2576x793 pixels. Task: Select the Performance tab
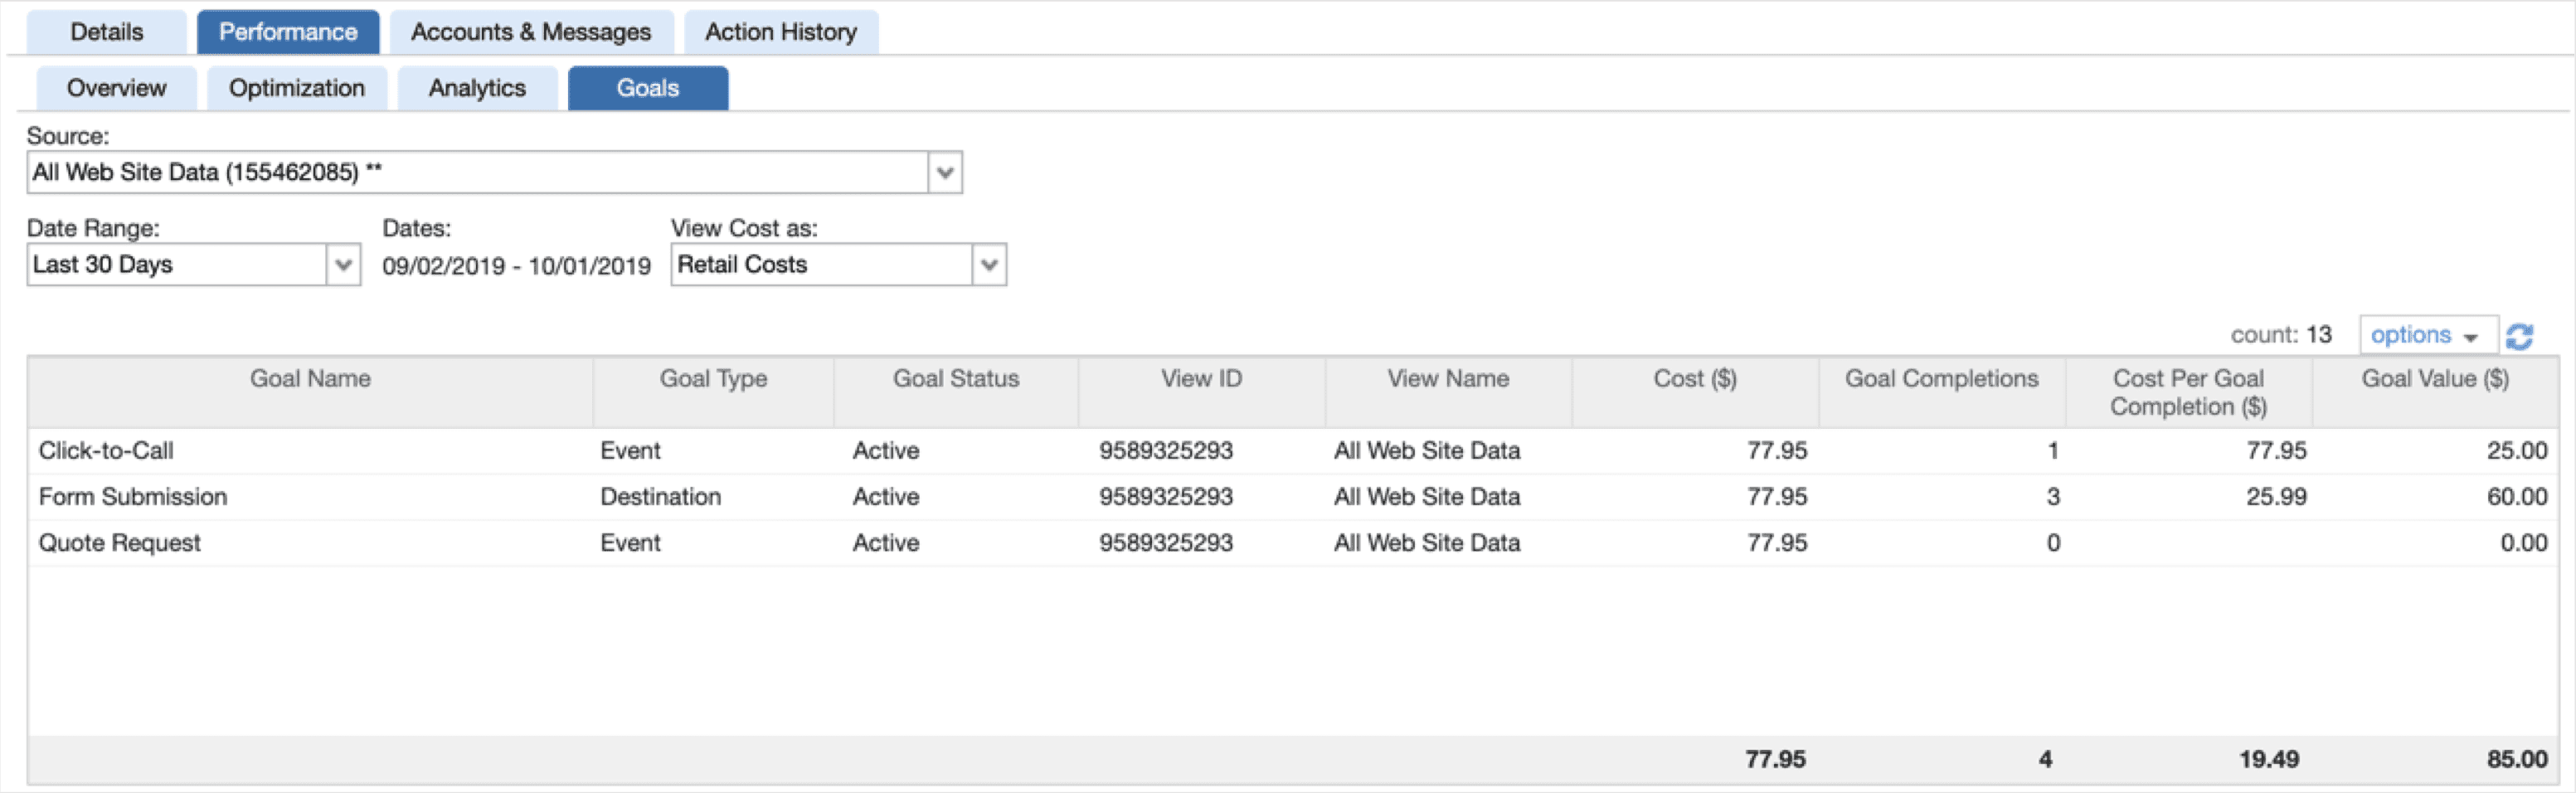pyautogui.click(x=288, y=32)
